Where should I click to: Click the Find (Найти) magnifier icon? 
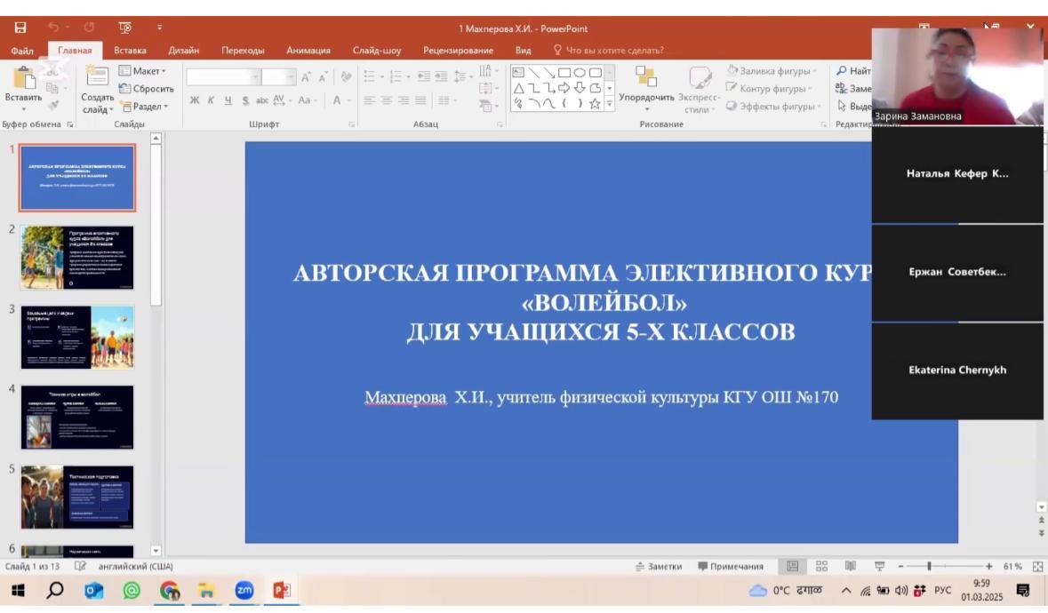(x=842, y=71)
